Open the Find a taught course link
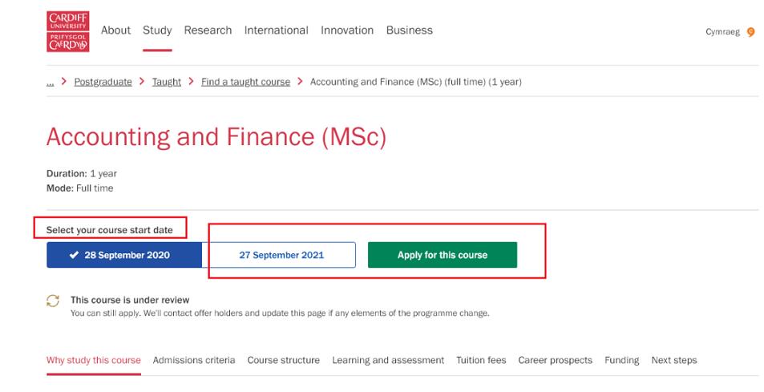764x392 pixels. pyautogui.click(x=245, y=82)
